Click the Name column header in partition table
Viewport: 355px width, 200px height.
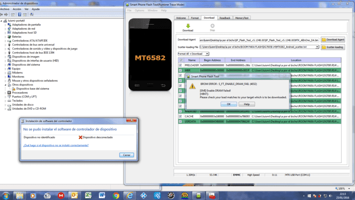click(192, 60)
